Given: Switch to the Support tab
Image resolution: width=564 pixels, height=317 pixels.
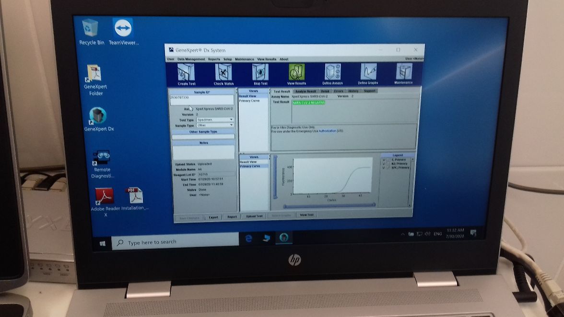Looking at the screenshot, I should (x=369, y=91).
